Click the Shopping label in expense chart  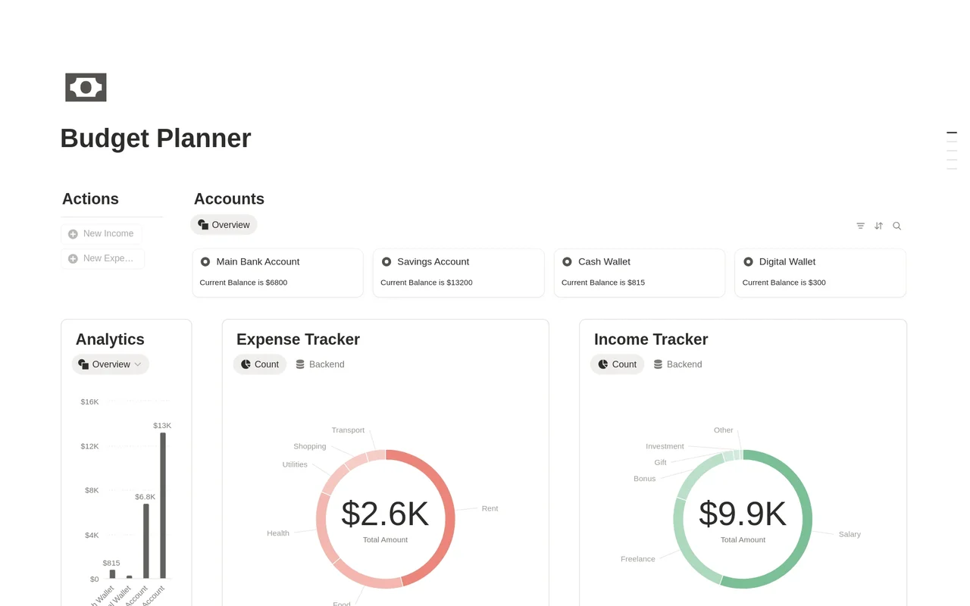[309, 447]
